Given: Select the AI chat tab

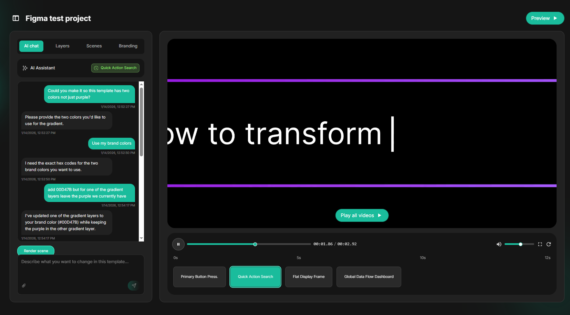Looking at the screenshot, I should point(31,46).
